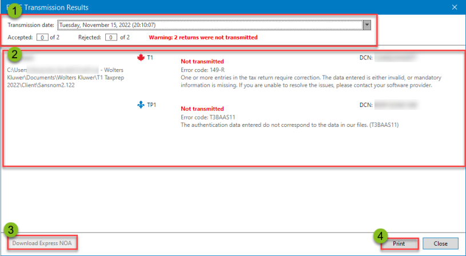
Task: Select the T1 Not transmitted status
Action: coord(202,61)
